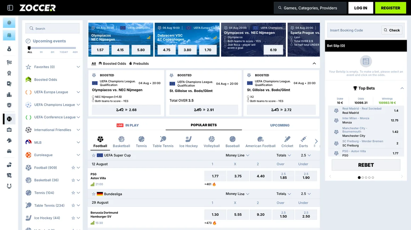Pick boosted odds 2.68 for Olympiacos vs. NEC Nijmegen

[126, 110]
